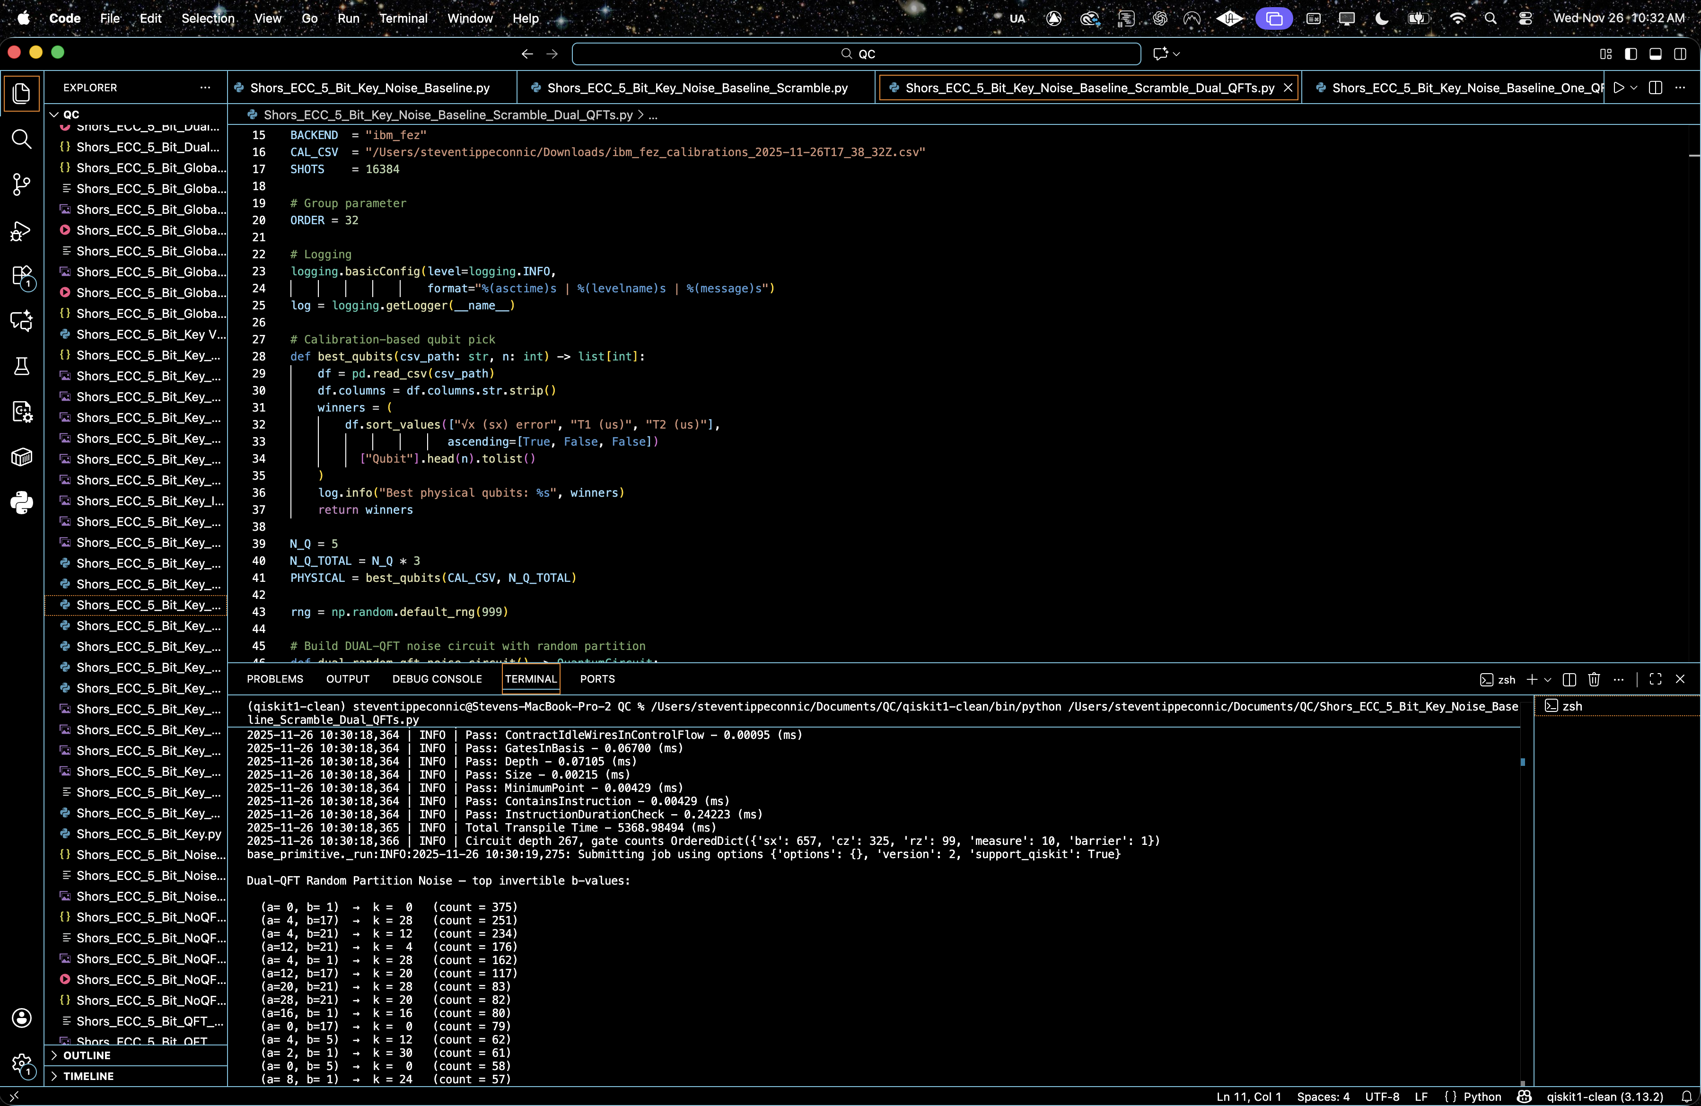The height and width of the screenshot is (1106, 1701).
Task: Open the new terminal launch profile dropdown
Action: coord(1548,679)
